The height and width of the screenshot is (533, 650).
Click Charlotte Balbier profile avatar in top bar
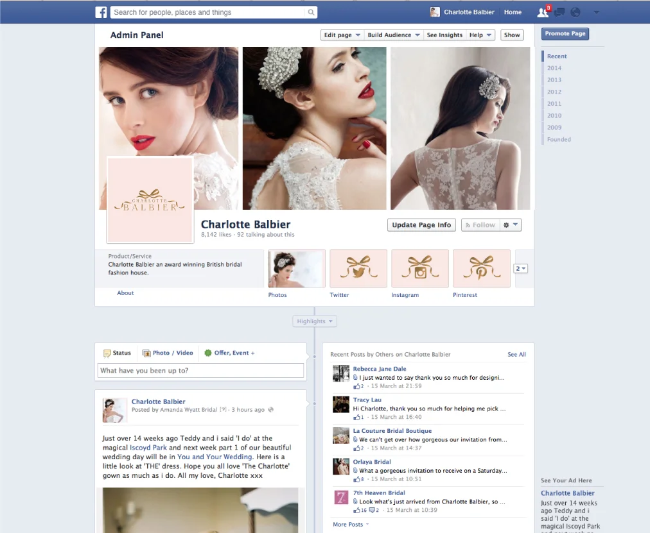(x=435, y=12)
